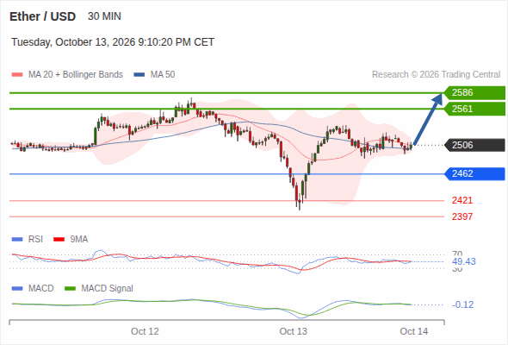The image size is (508, 345).
Task: Click the Oct 13 date axis label
Action: [x=294, y=331]
